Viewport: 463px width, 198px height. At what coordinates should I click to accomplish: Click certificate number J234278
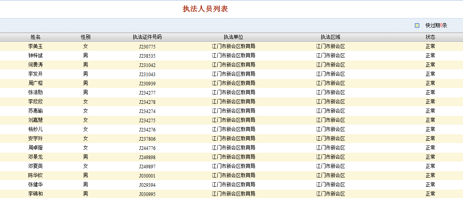click(x=148, y=102)
